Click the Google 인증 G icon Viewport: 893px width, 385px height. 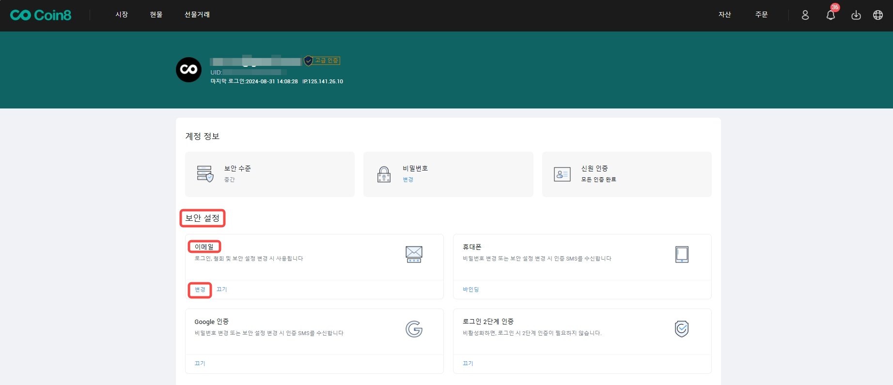pos(414,329)
